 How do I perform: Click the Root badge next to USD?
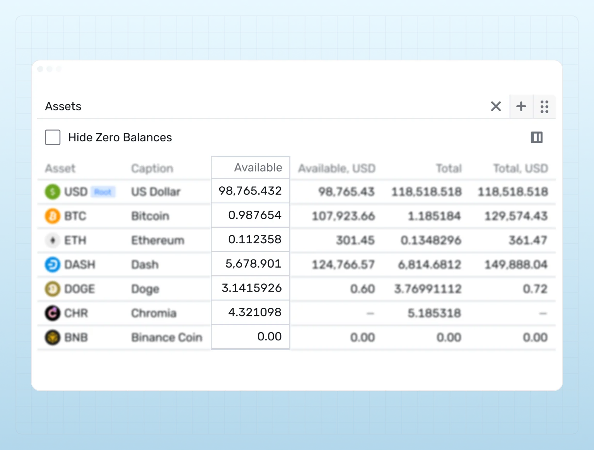103,192
